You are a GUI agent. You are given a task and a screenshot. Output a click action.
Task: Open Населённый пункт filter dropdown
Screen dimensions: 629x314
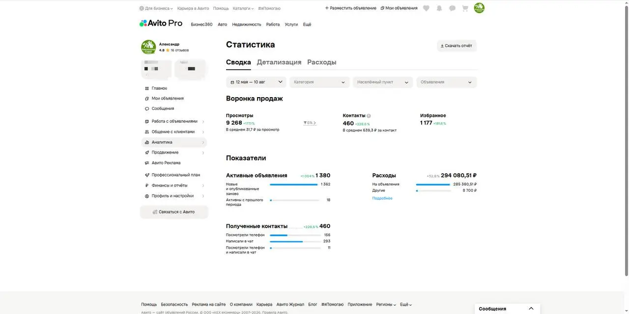pyautogui.click(x=383, y=82)
